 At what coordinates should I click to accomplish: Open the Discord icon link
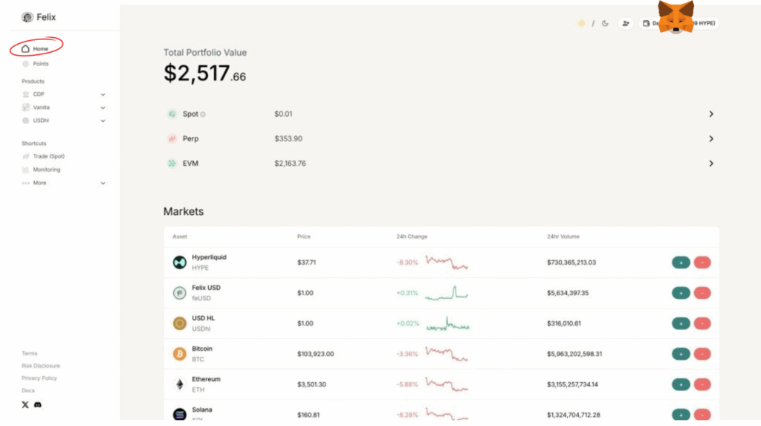(x=38, y=404)
